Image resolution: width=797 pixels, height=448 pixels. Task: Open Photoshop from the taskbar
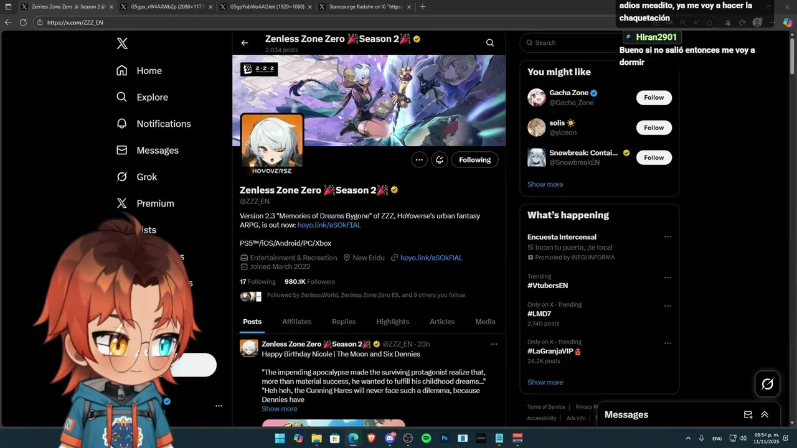[445, 438]
